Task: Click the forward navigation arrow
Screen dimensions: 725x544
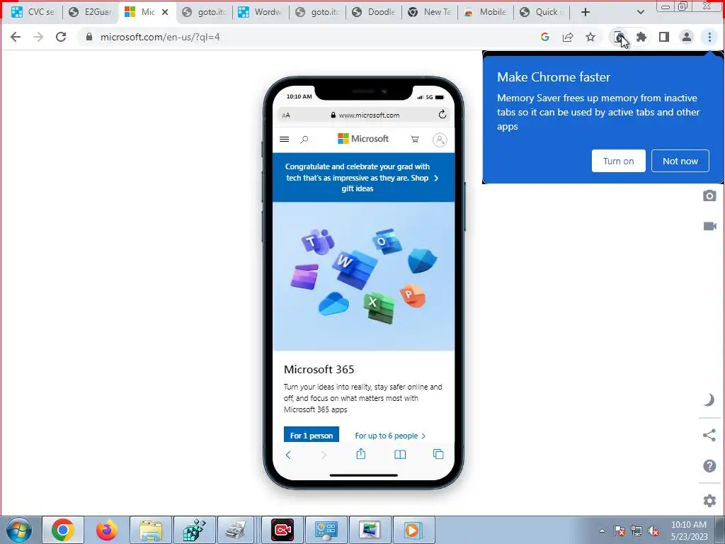Action: click(38, 37)
